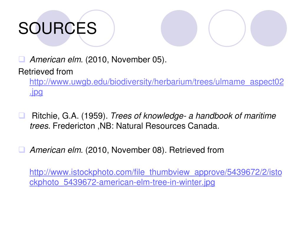Click the filled lavender circle behind "SOUR" letters

54,28
